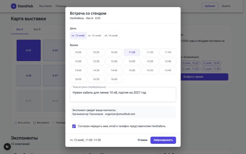The image size is (246, 154).
Task: Select stand A-07 on the map
Action: click(x=54, y=75)
